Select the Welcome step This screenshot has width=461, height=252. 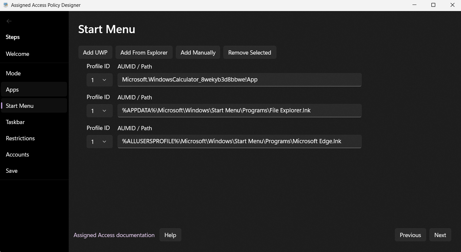(18, 54)
